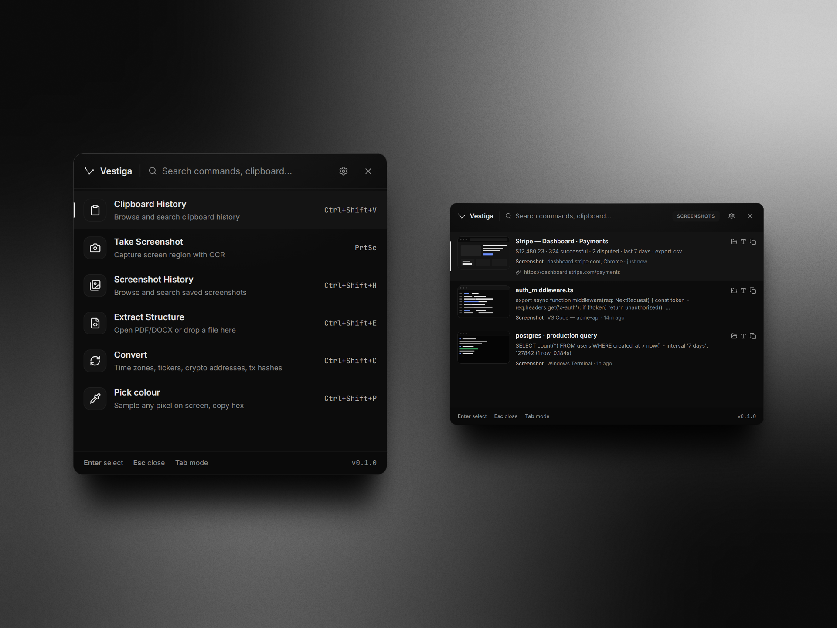The width and height of the screenshot is (837, 628).
Task: Extract text from postgres production query screenshot
Action: pos(743,336)
